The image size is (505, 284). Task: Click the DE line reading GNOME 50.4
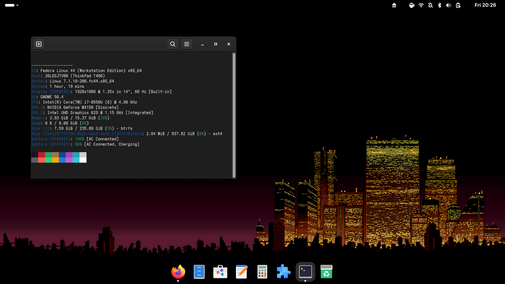click(x=47, y=97)
